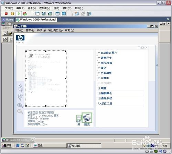Open the 扫描(S) menu in hp window
172x154 pixels.
pos(19,30)
